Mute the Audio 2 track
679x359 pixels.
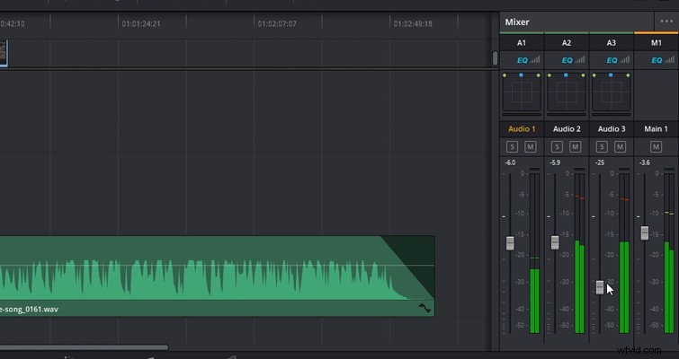(575, 147)
